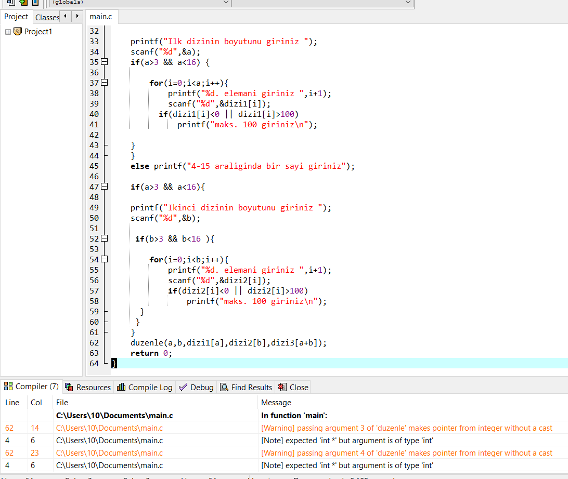Open the Debug tab
Viewport: 568px width, 479px height.
point(196,387)
